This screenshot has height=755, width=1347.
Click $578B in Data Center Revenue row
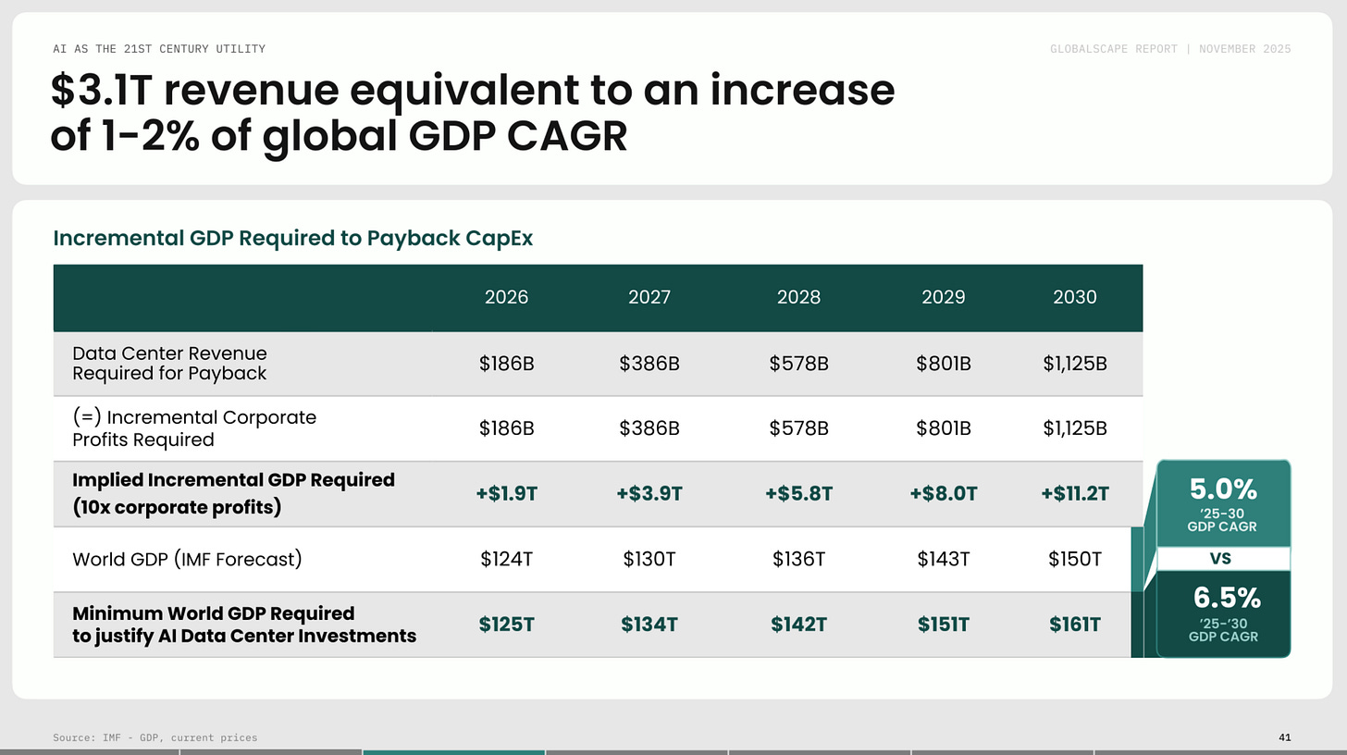click(798, 364)
